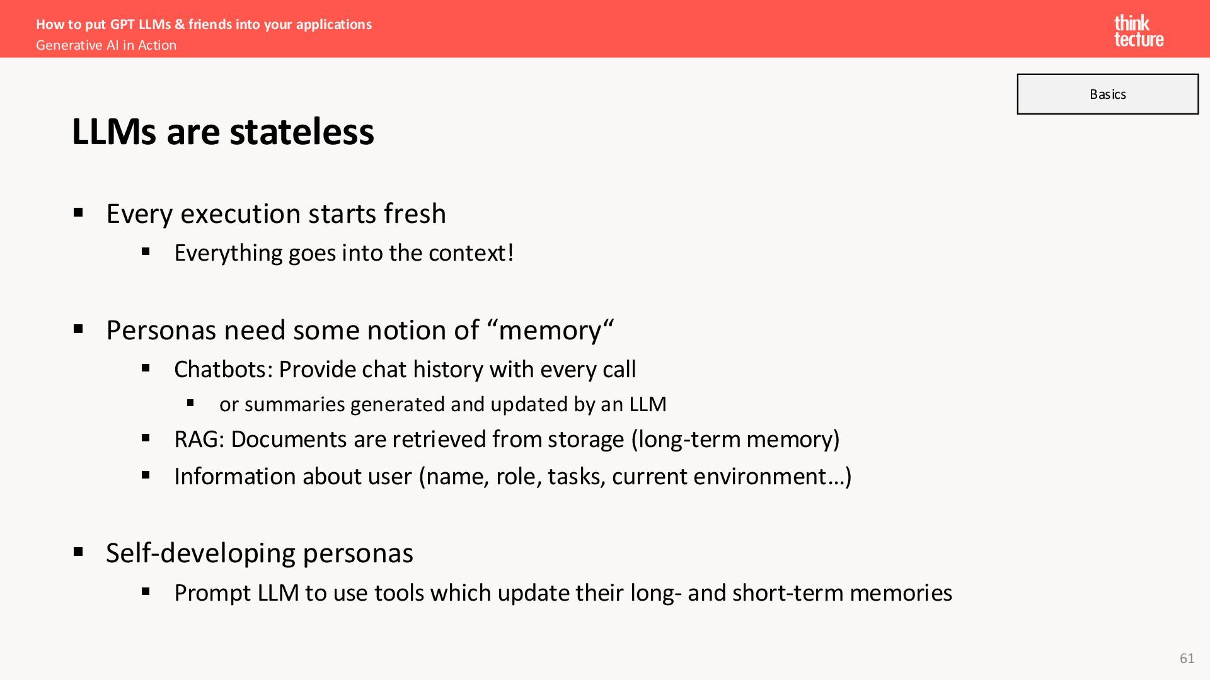Click Everything goes into the context line

[x=344, y=253]
